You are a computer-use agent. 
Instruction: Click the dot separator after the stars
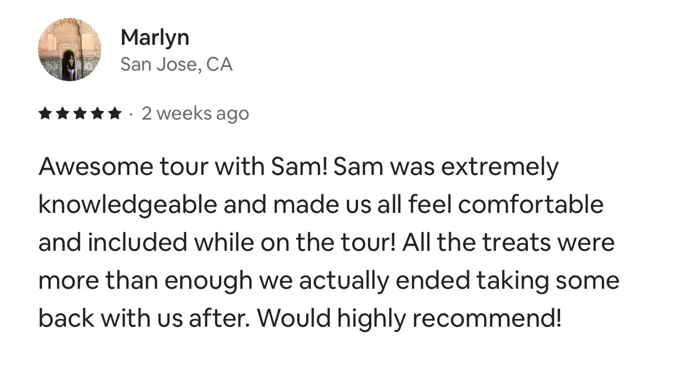pyautogui.click(x=130, y=114)
